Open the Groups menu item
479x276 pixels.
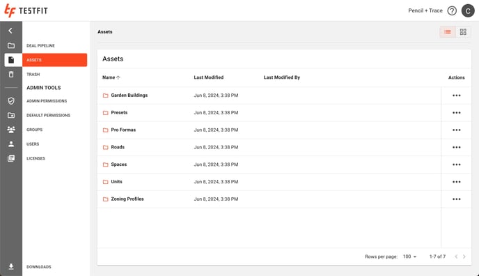pyautogui.click(x=35, y=130)
